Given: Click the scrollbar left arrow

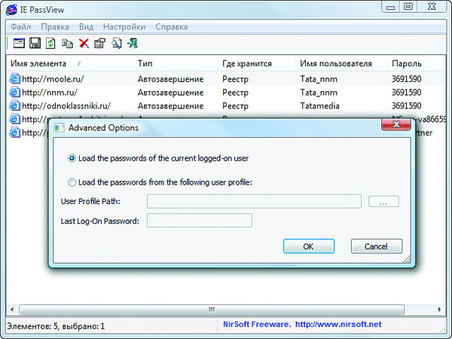Looking at the screenshot, I should tap(12, 310).
